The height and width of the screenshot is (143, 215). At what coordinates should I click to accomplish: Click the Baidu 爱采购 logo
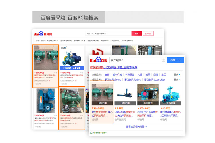point(43,34)
